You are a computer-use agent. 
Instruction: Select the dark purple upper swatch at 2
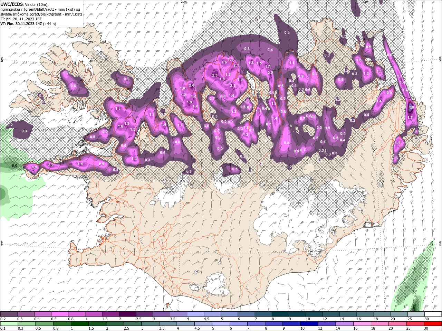pyautogui.click(x=127, y=314)
